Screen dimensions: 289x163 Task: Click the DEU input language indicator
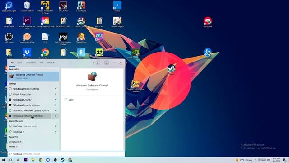(x=269, y=160)
